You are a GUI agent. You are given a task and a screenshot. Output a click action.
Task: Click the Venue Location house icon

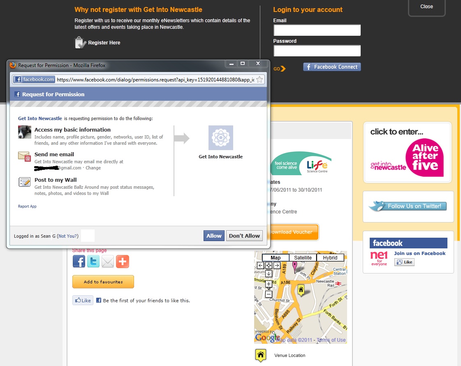point(260,355)
